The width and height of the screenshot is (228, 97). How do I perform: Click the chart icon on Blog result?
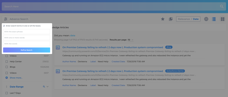(x=58, y=47)
